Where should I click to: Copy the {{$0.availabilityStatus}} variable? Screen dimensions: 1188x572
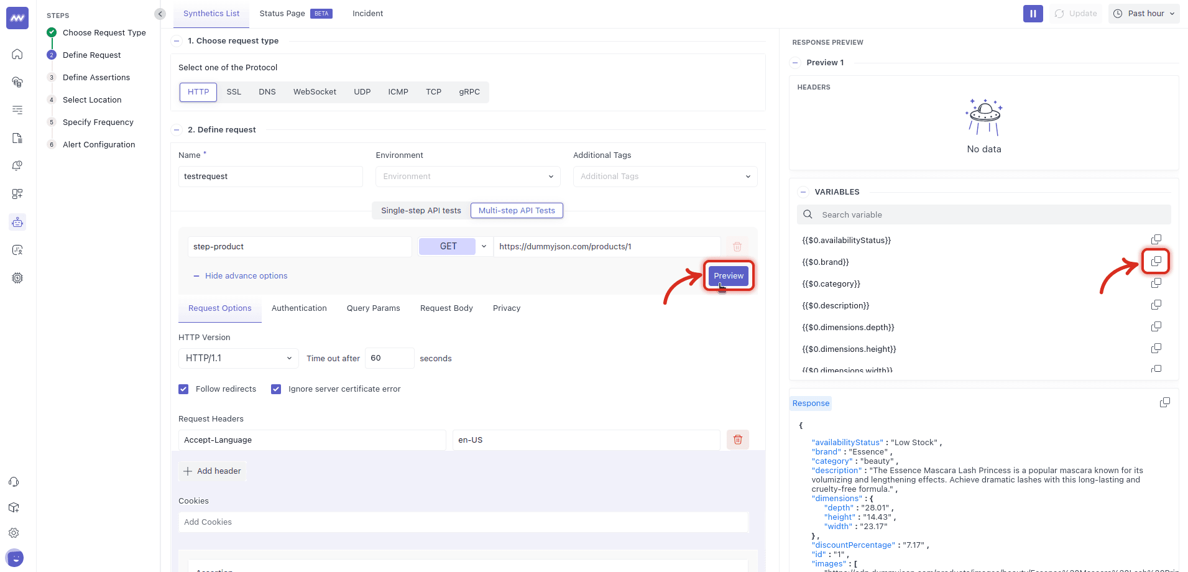(x=1156, y=240)
